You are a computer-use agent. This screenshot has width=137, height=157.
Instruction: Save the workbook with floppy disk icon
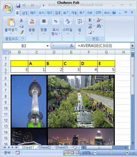[18, 5]
